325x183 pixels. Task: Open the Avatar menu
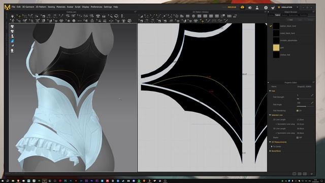(x=70, y=7)
